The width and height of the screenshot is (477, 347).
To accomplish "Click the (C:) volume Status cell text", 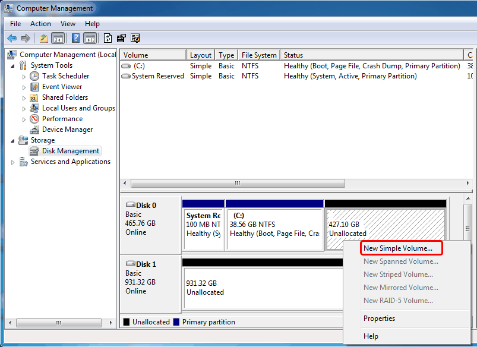I will pos(372,66).
